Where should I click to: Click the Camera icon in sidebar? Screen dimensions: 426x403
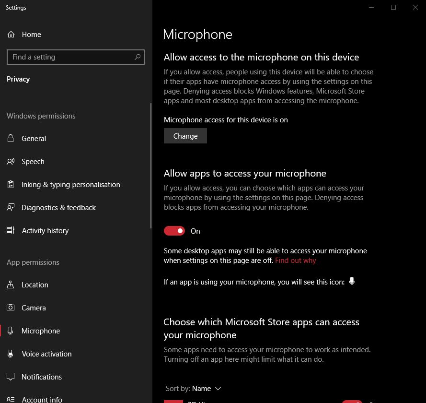pos(11,308)
